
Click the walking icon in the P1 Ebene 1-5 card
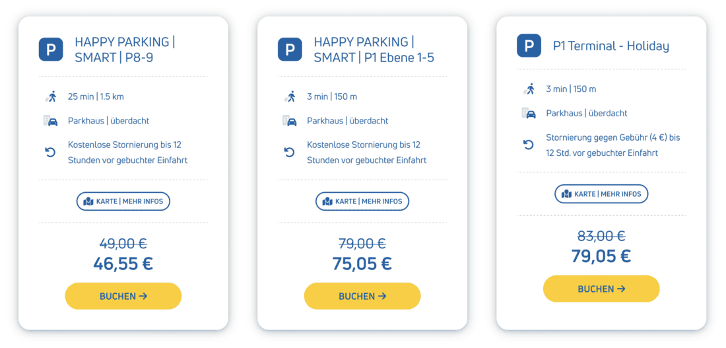pos(289,96)
